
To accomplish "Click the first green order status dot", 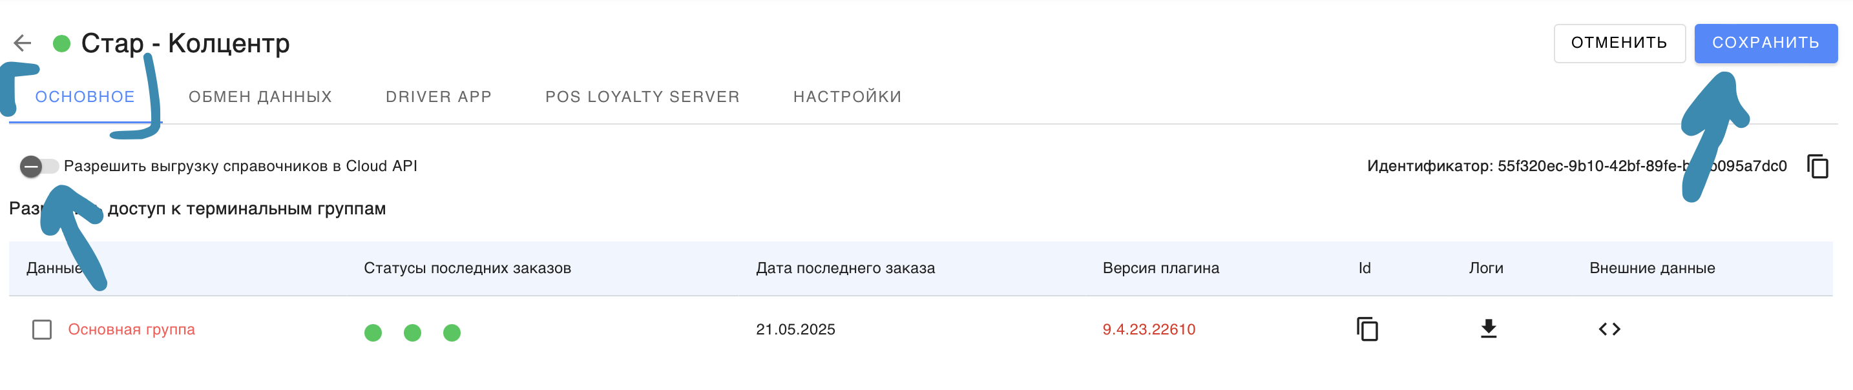I will 373,333.
